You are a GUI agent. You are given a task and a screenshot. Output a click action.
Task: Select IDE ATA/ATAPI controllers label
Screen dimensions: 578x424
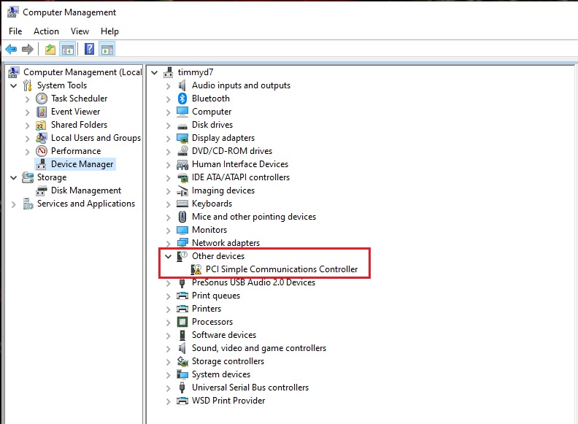[241, 177]
